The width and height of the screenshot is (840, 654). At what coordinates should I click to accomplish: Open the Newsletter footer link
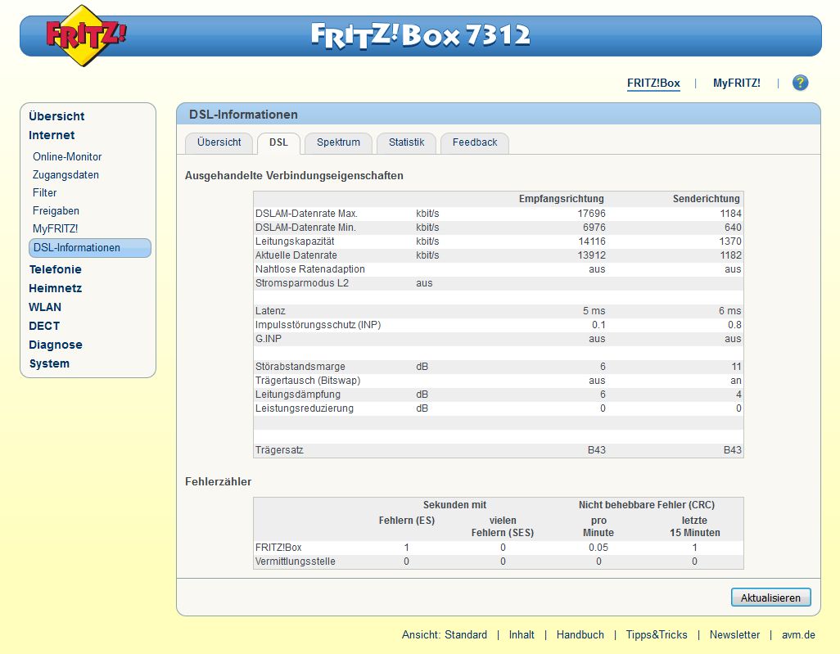pos(734,634)
